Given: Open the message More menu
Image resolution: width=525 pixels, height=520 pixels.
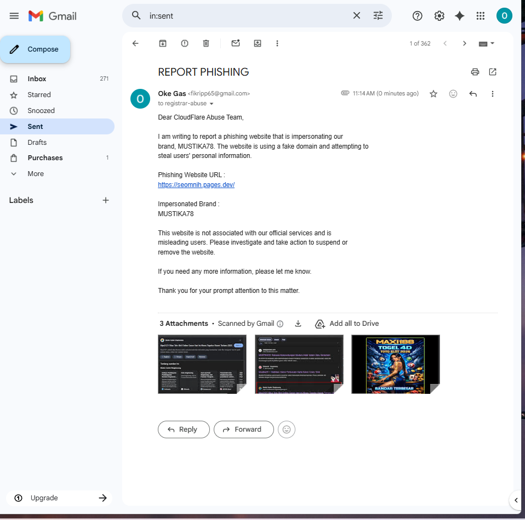Looking at the screenshot, I should point(492,94).
